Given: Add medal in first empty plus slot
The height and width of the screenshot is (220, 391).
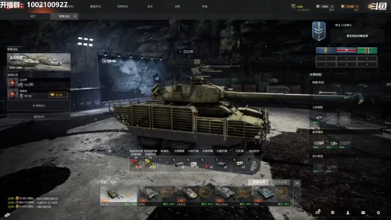Looking at the screenshot, I should tap(326, 58).
